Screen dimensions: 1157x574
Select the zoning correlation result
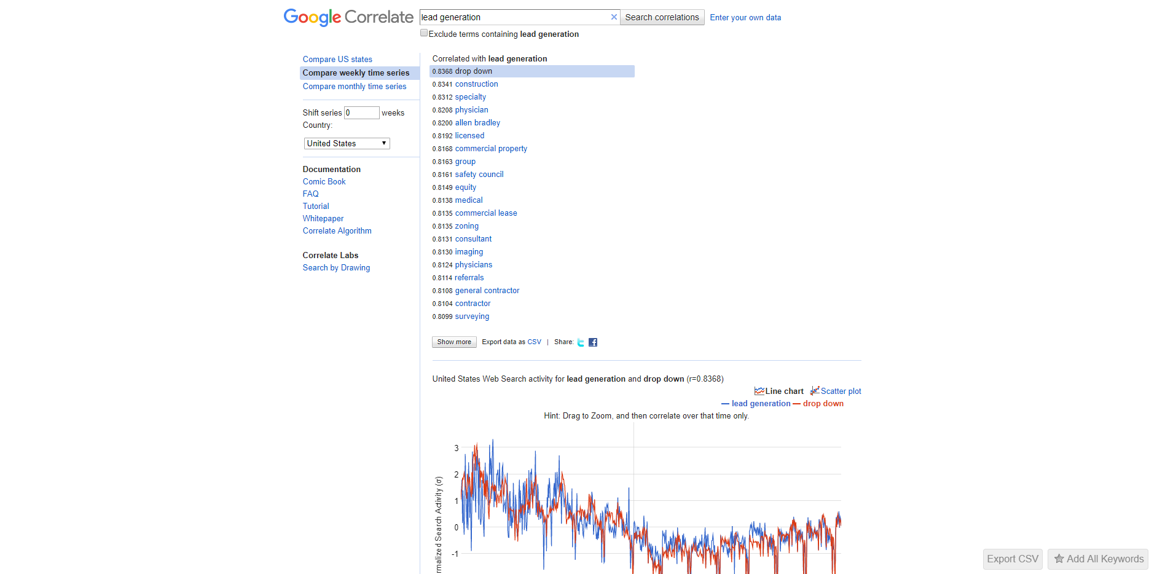[x=466, y=226]
